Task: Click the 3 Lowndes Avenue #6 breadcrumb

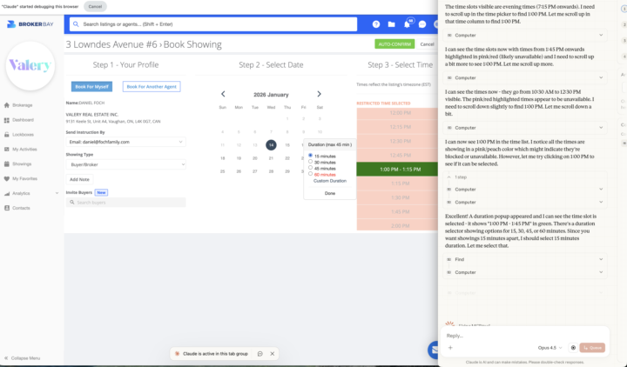Action: (x=111, y=44)
